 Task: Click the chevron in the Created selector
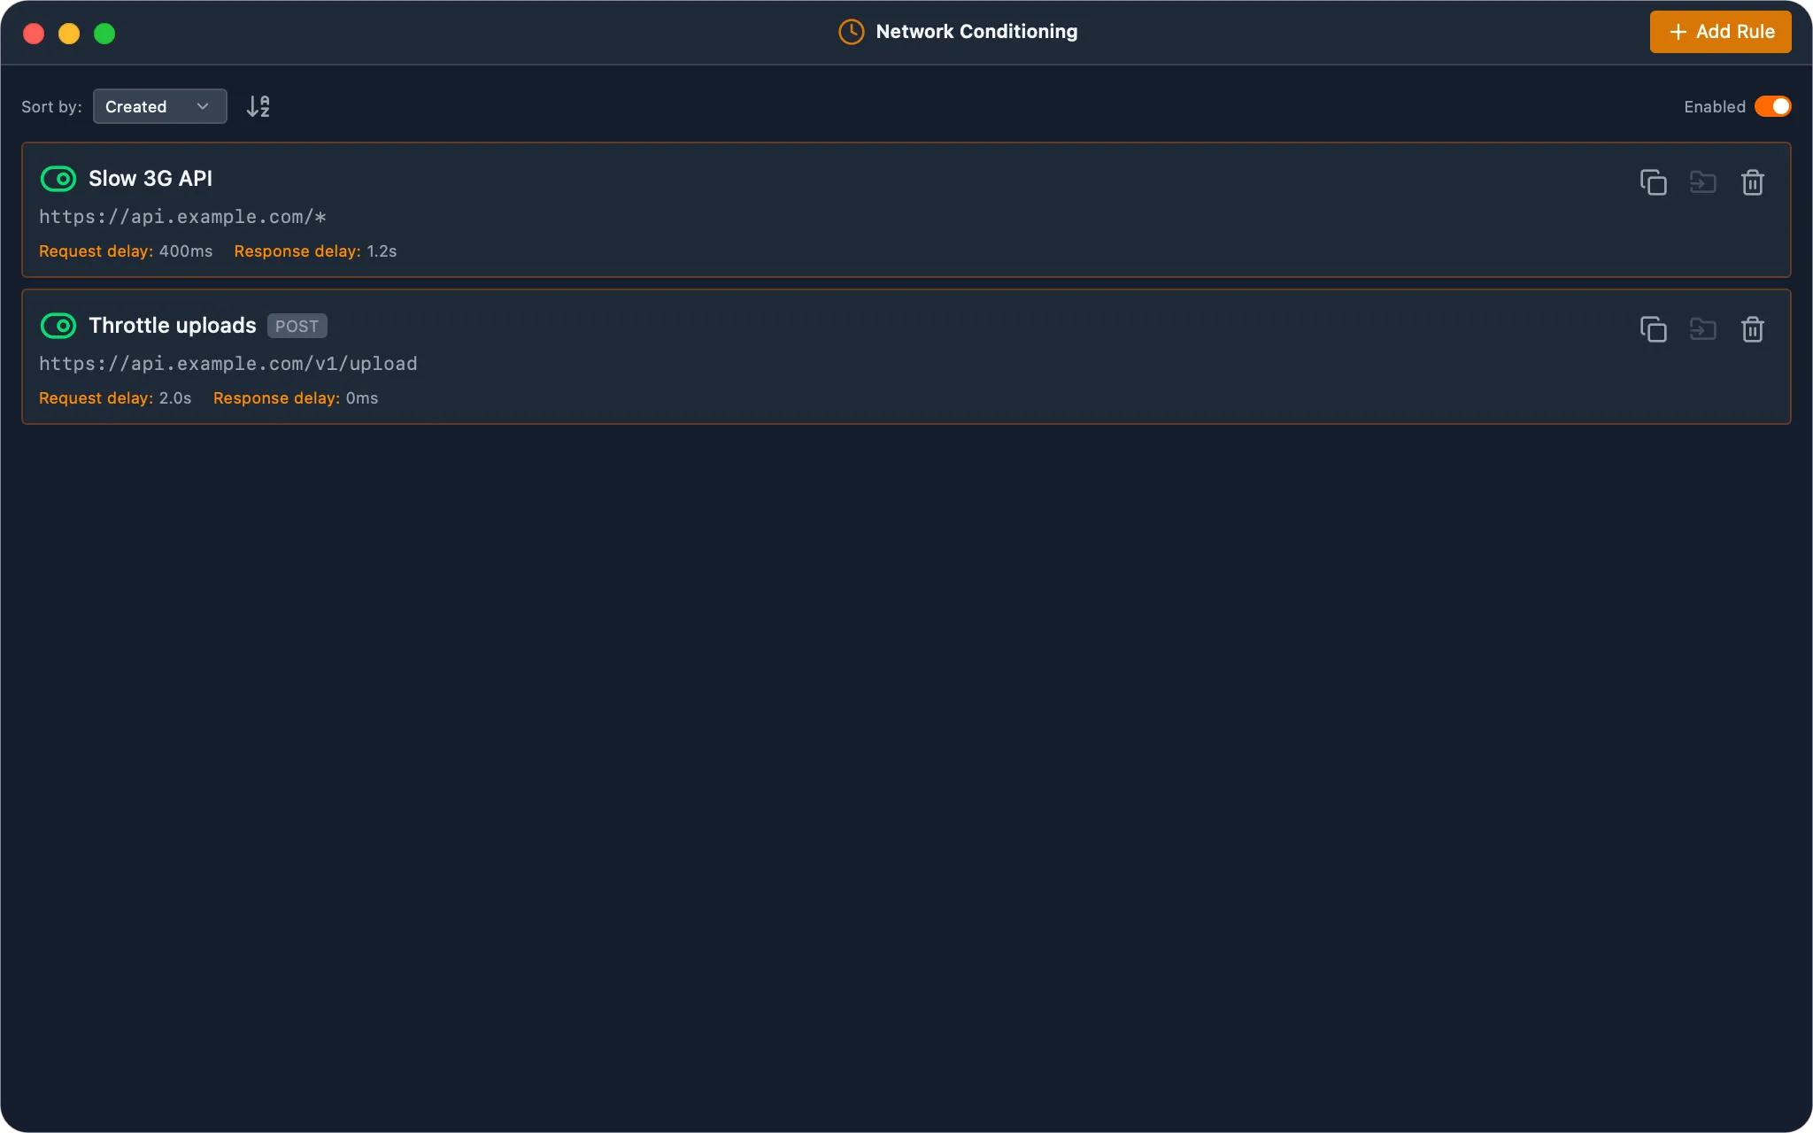pos(203,106)
